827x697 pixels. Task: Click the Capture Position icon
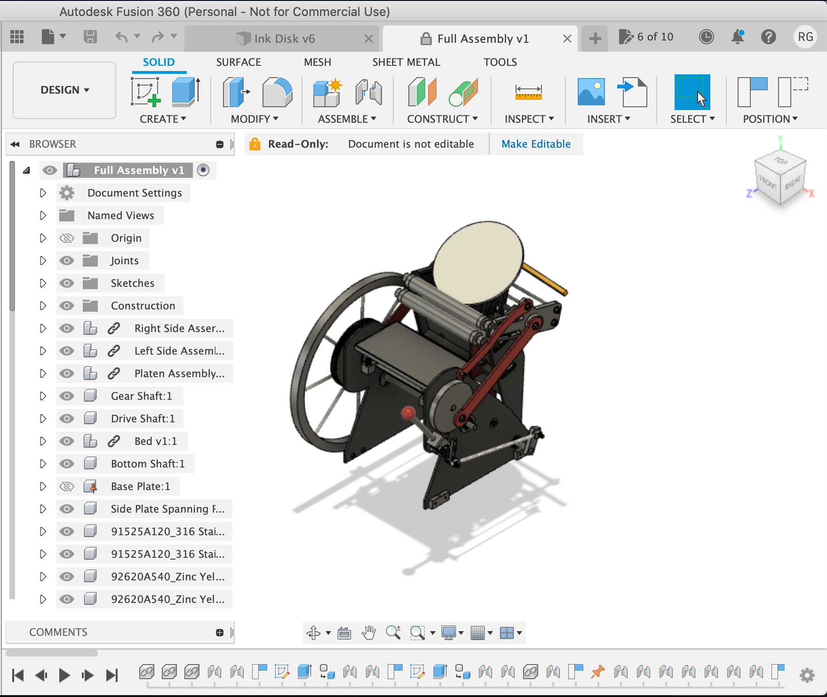(x=752, y=92)
